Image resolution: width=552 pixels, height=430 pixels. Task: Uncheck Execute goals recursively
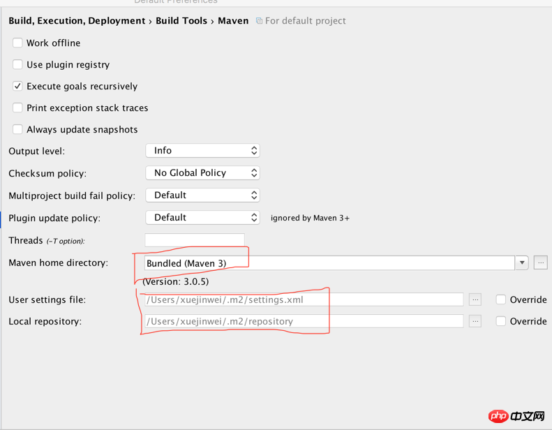[x=17, y=86]
